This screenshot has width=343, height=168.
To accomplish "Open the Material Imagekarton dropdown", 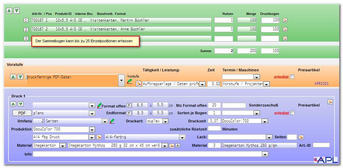I will tap(63, 146).
